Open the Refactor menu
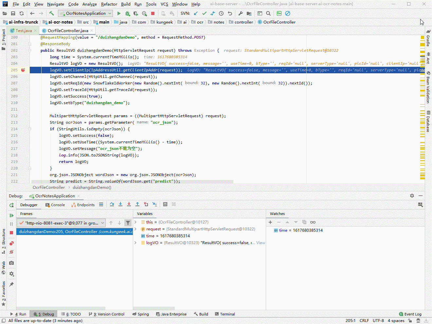This screenshot has width=432, height=324. (109, 4)
